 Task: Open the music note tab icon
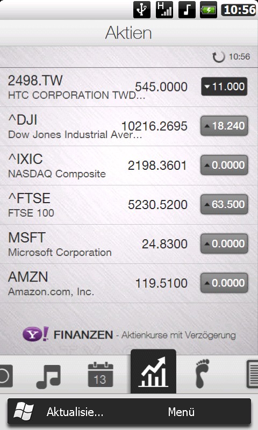pos(48,376)
